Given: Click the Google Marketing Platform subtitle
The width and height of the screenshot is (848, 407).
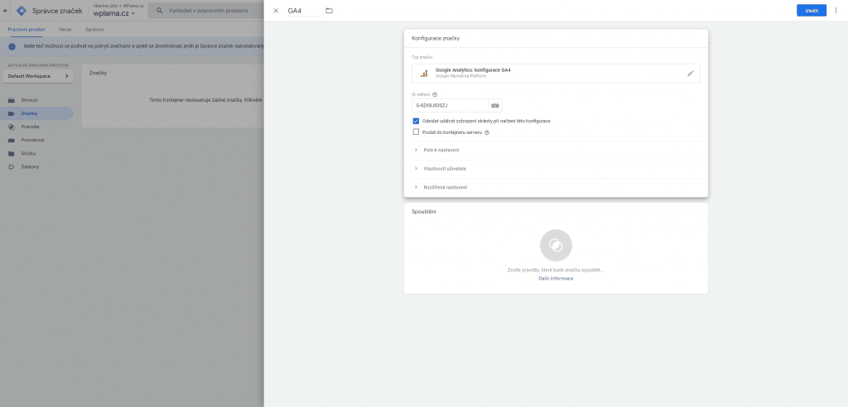Looking at the screenshot, I should (460, 76).
